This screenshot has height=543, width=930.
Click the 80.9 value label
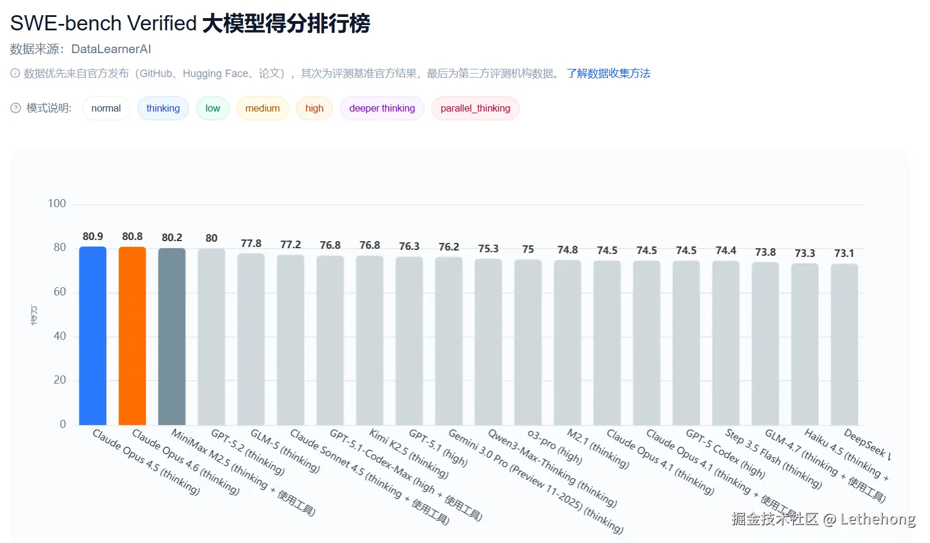pos(93,236)
